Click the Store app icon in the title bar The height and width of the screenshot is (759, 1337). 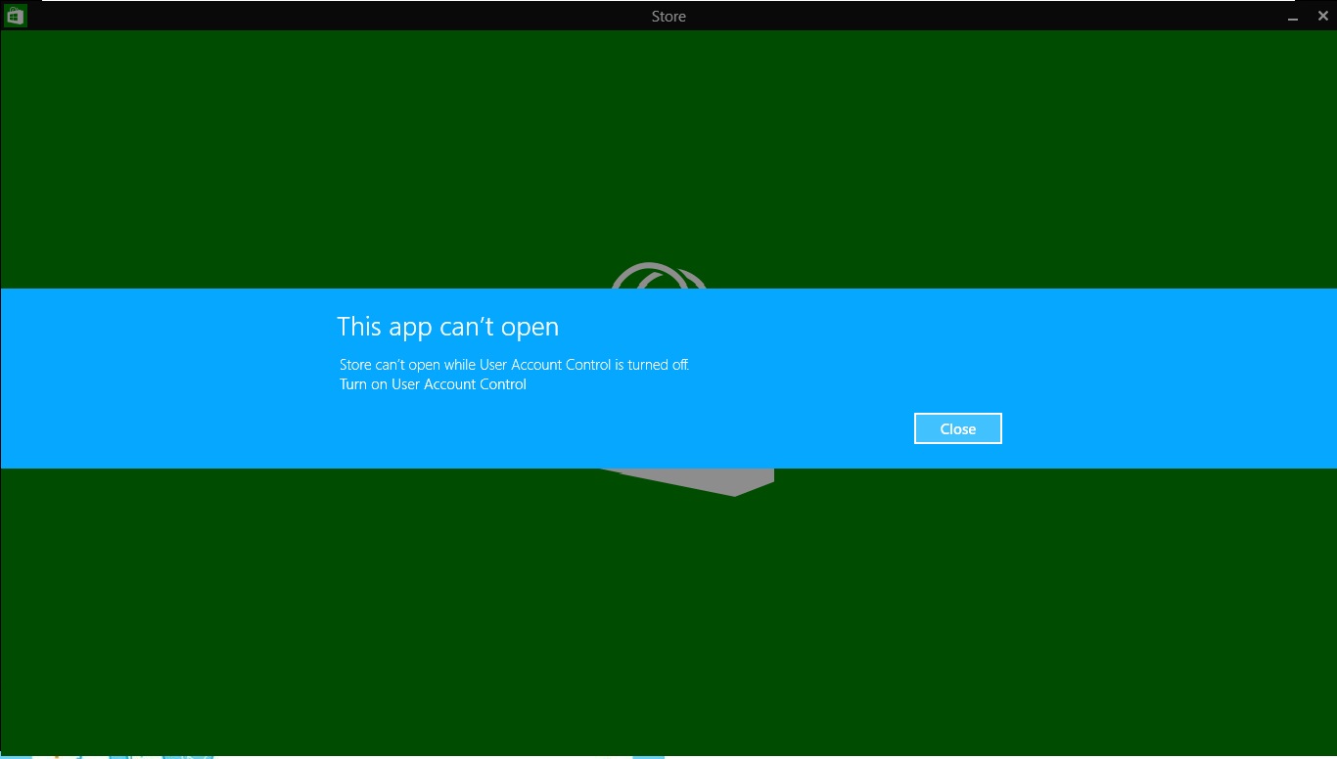pos(15,16)
